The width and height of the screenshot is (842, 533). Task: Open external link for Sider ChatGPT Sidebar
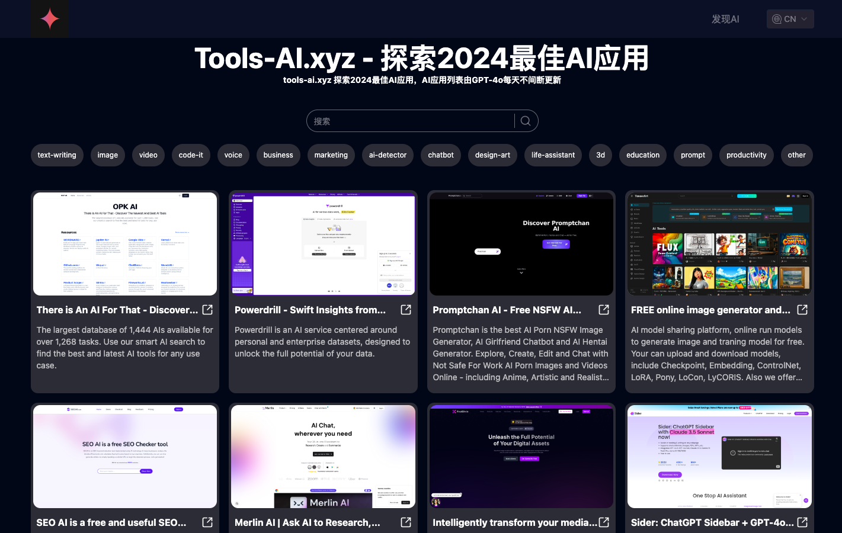[x=802, y=522]
